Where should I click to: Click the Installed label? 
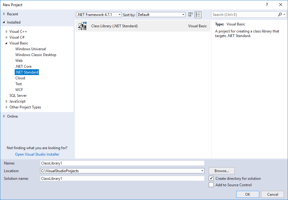13,22
